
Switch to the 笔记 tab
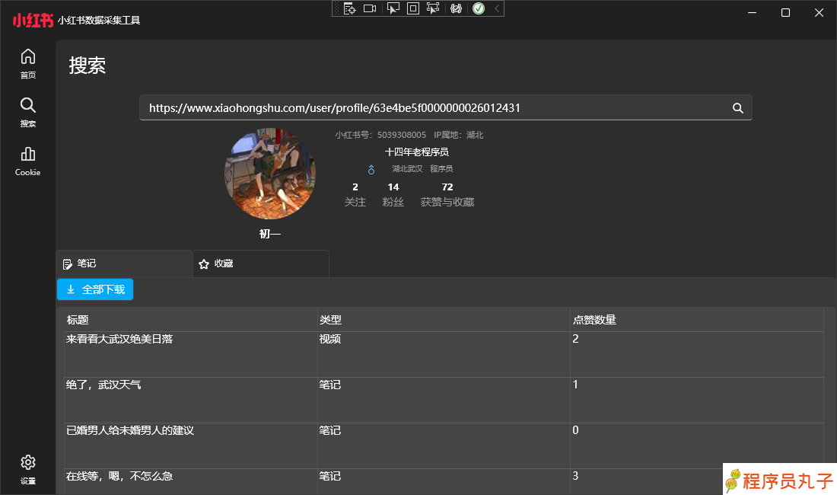(124, 263)
